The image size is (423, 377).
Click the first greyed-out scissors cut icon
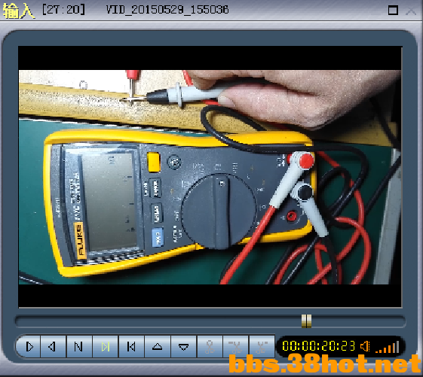(210, 347)
